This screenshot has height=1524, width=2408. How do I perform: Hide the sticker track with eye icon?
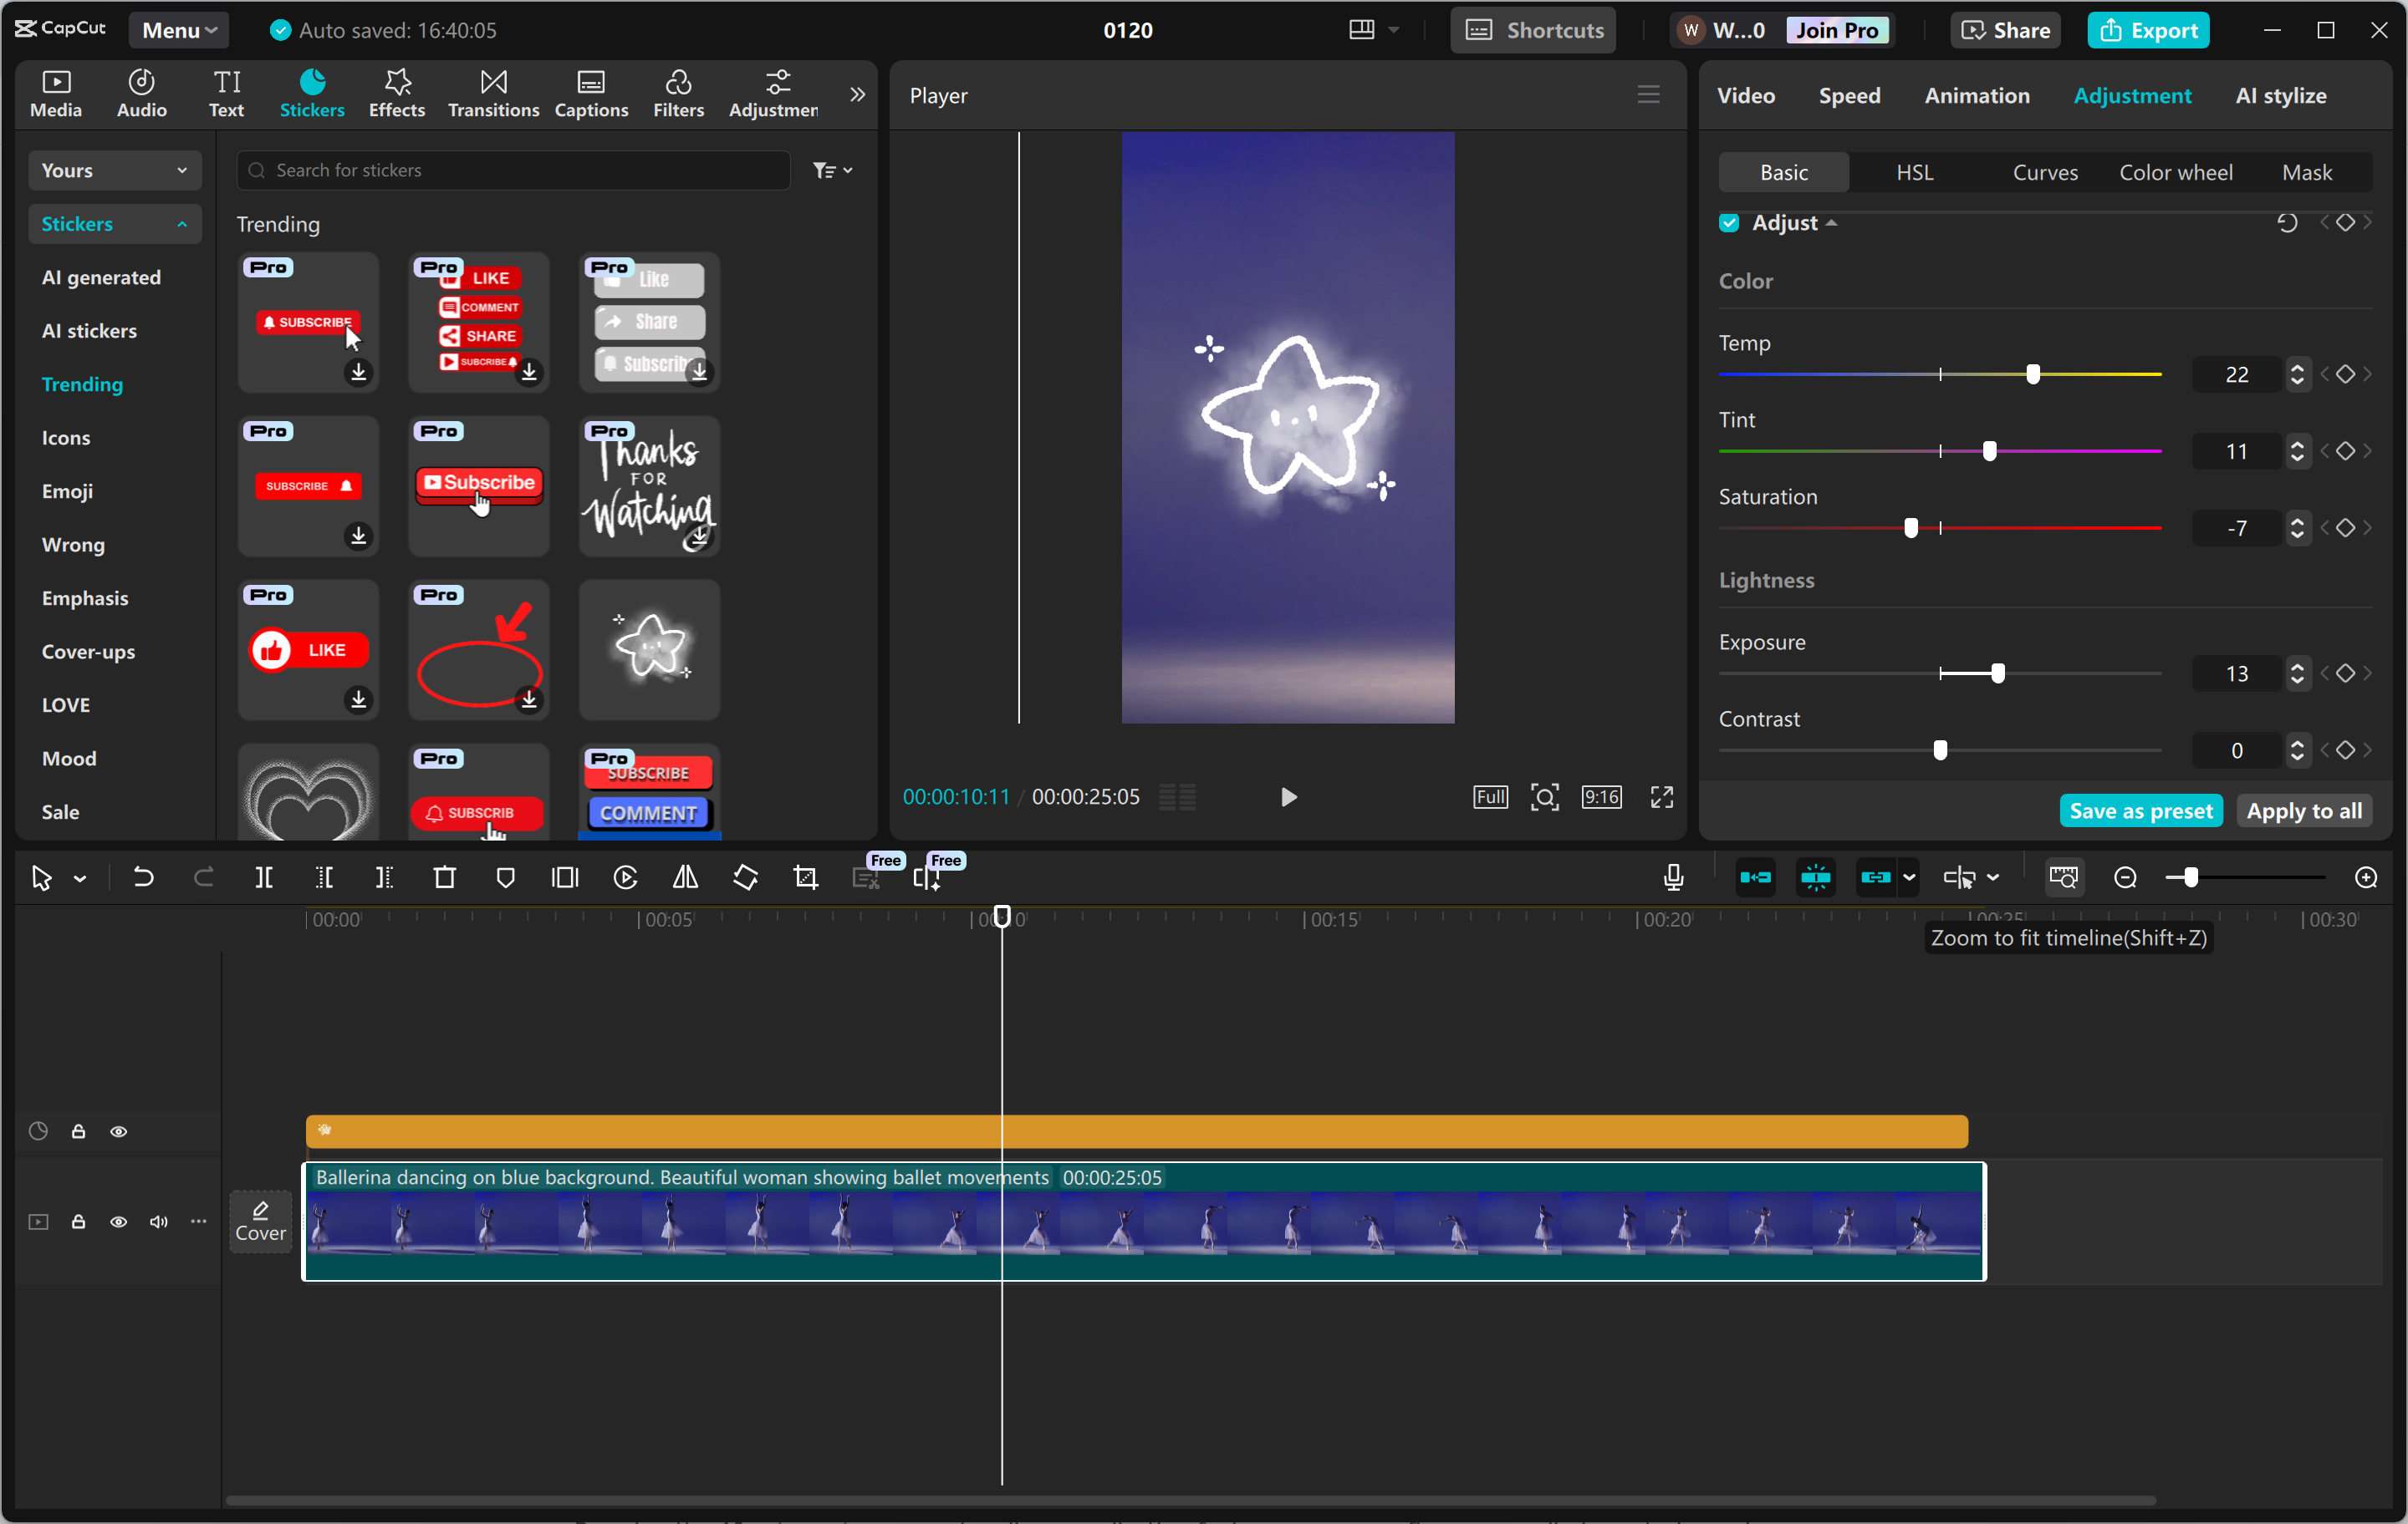[x=119, y=1131]
